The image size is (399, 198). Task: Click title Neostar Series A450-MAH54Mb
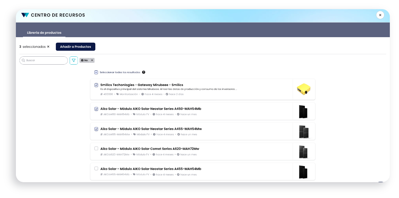pos(151,109)
